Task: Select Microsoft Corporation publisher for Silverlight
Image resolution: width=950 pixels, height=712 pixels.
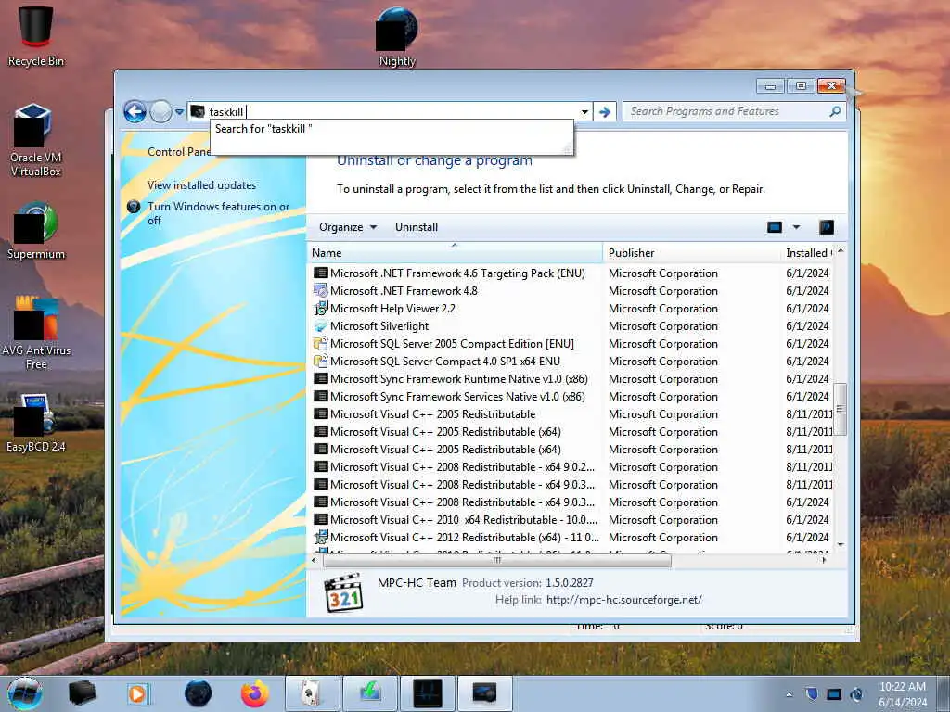Action: click(x=662, y=325)
